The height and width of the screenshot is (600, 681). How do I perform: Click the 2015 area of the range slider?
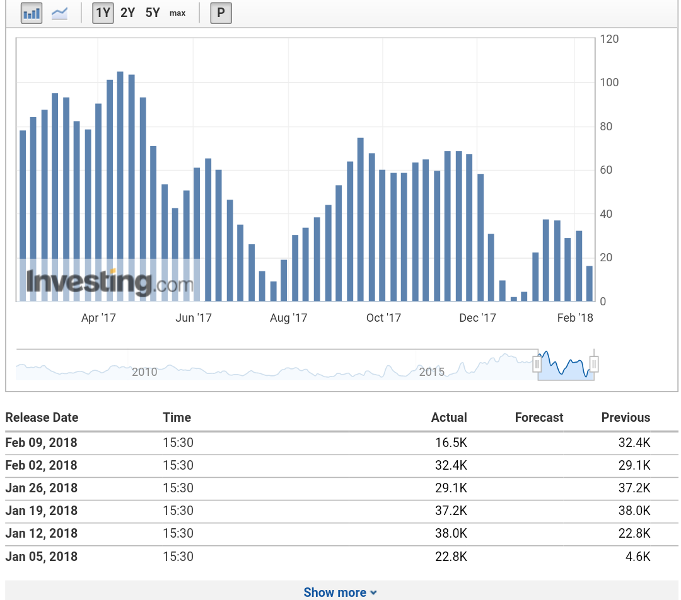tap(432, 372)
